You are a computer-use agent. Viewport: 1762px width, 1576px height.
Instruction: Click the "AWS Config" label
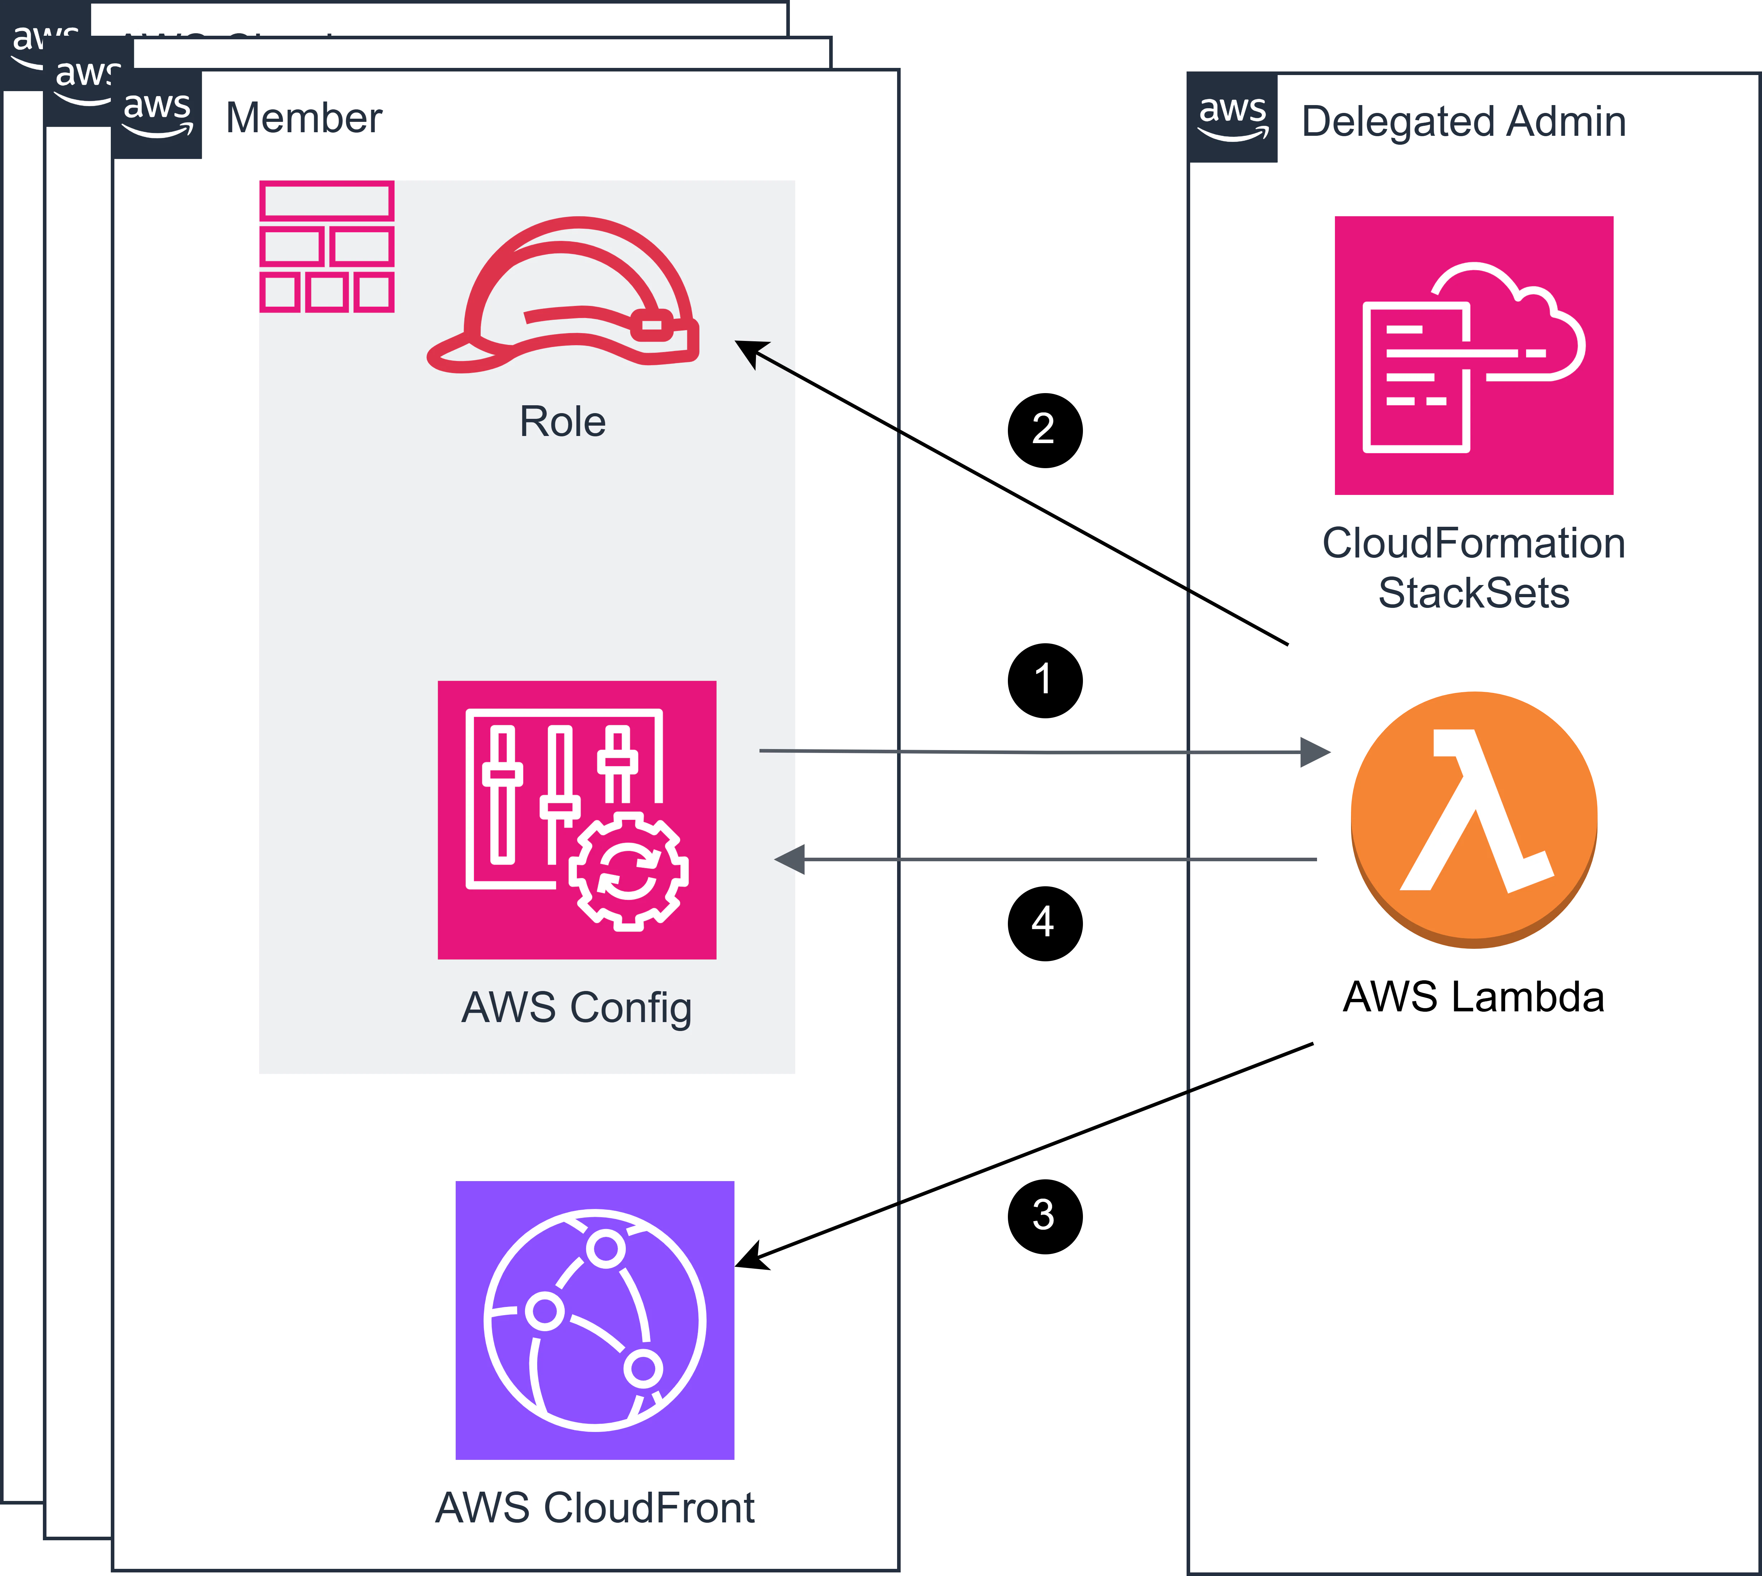tap(576, 1009)
